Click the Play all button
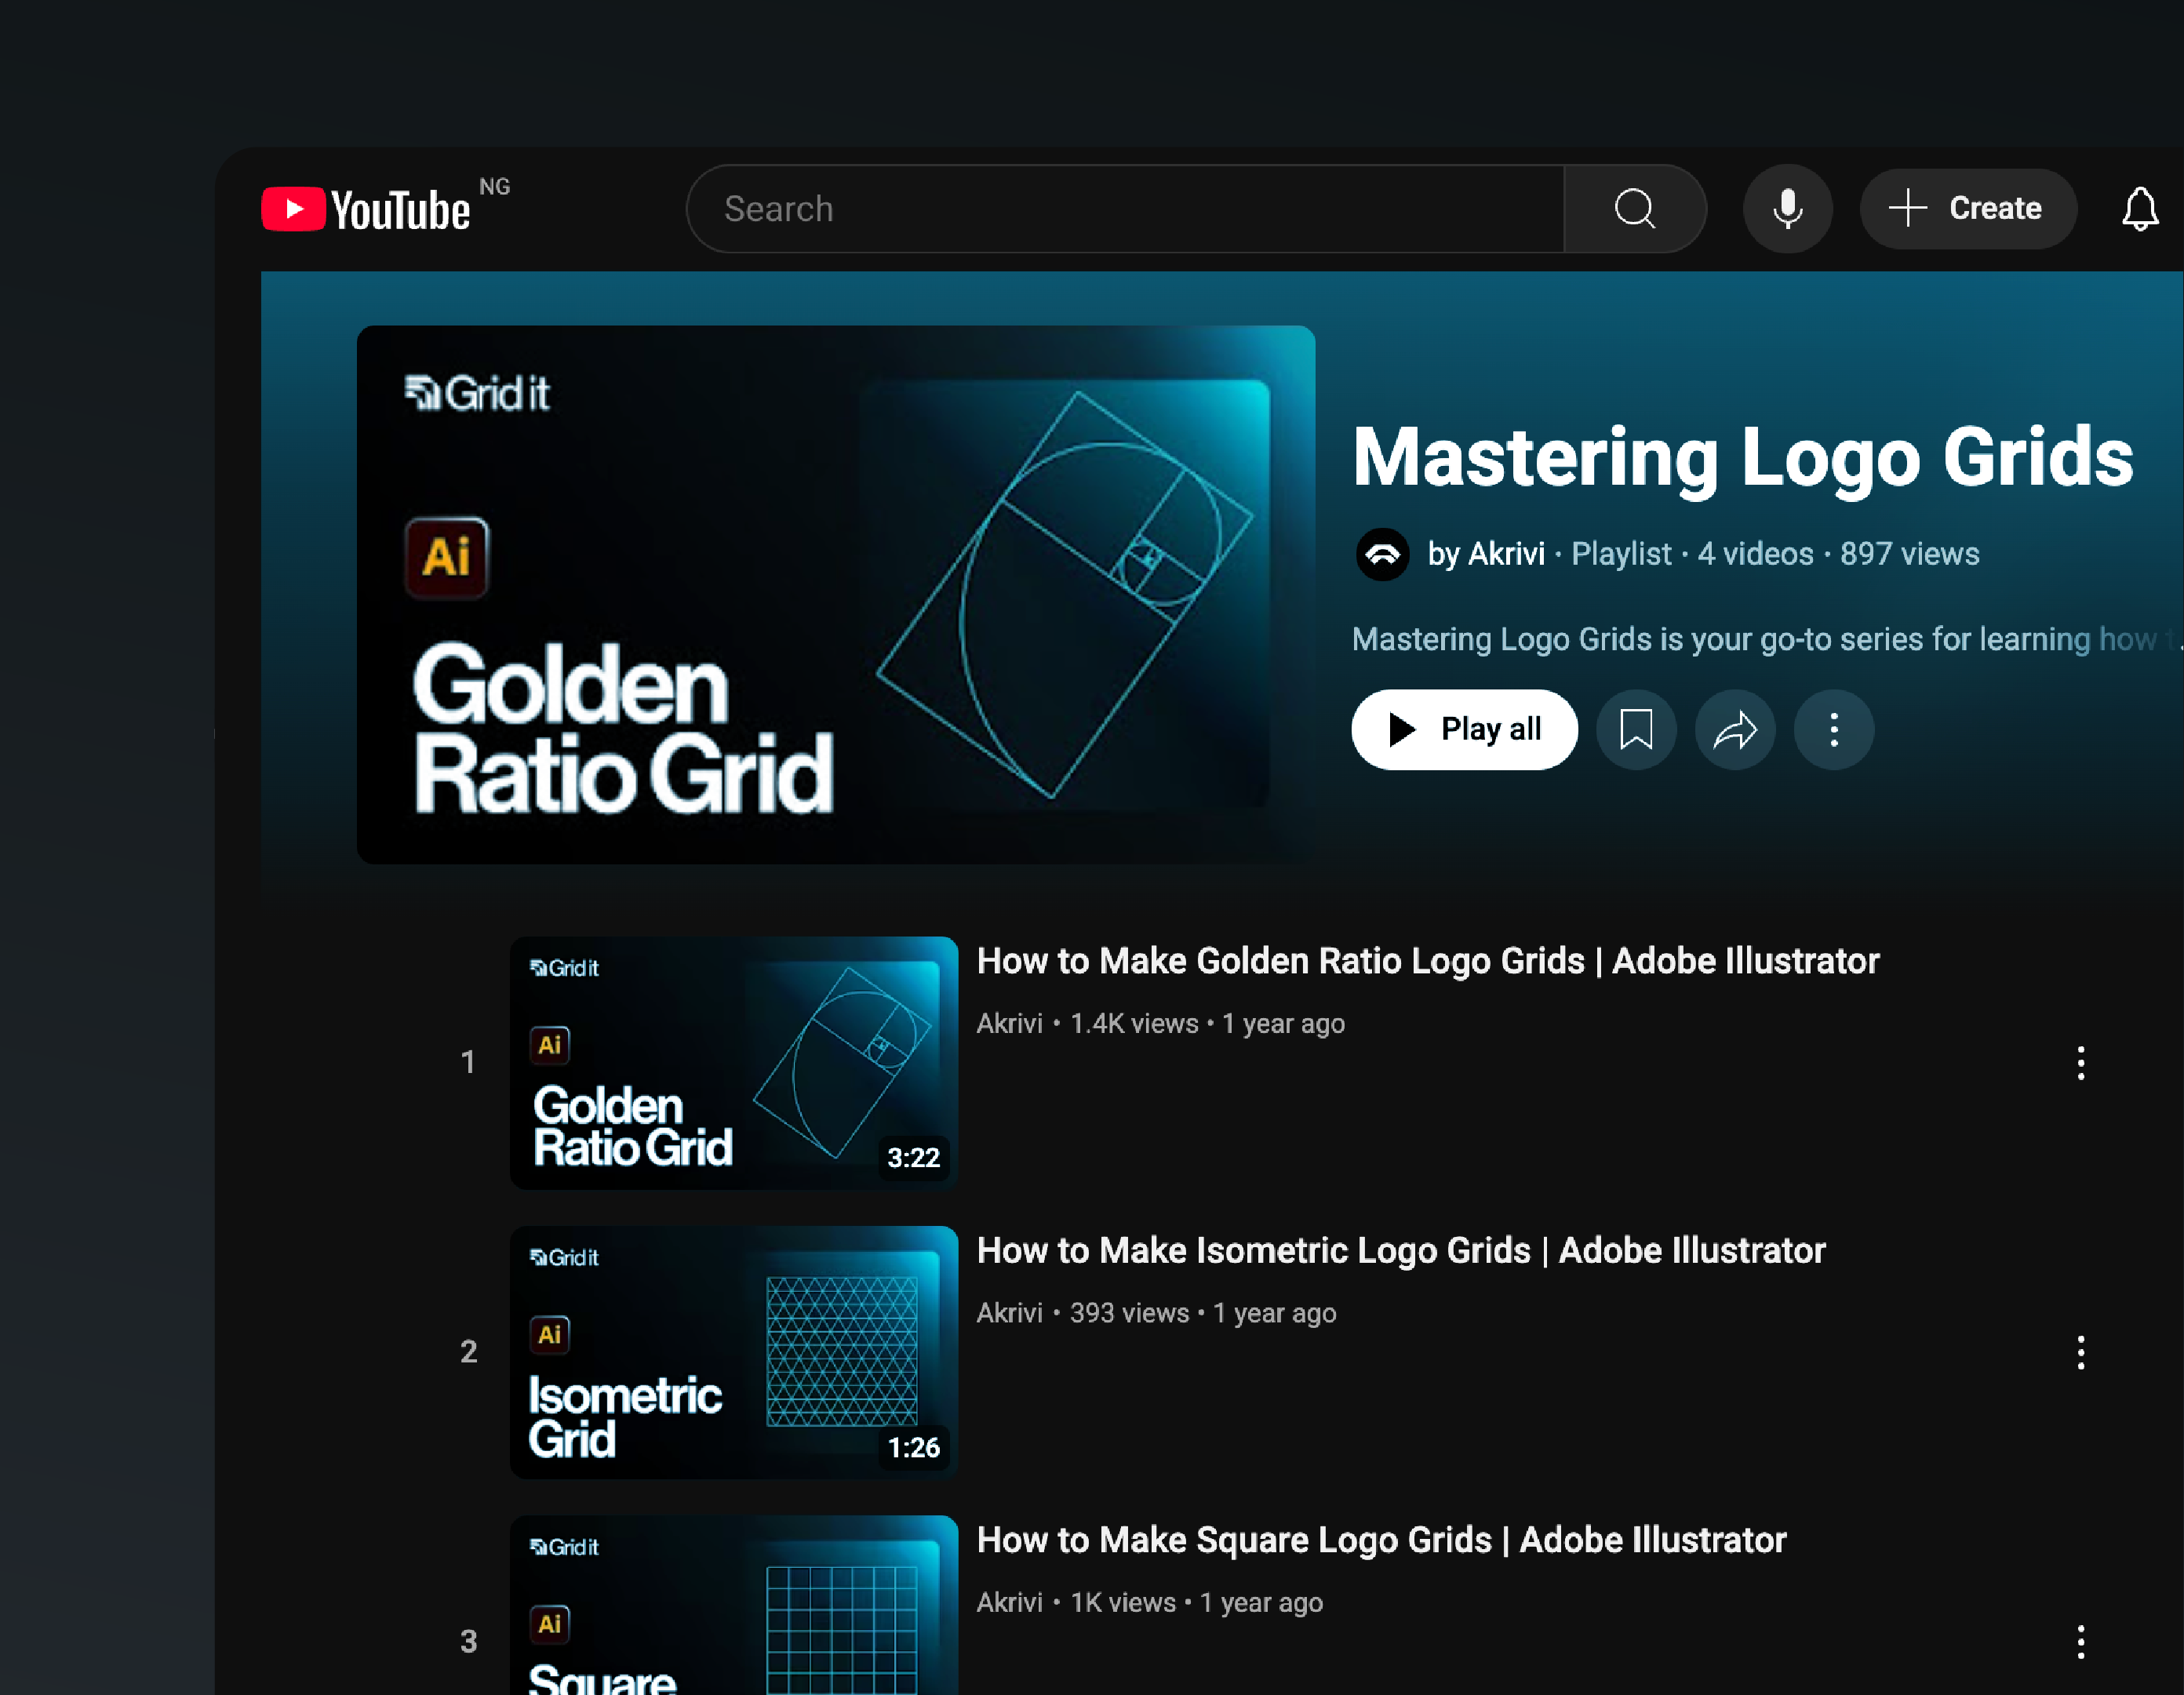This screenshot has height=1695, width=2184. [1464, 729]
